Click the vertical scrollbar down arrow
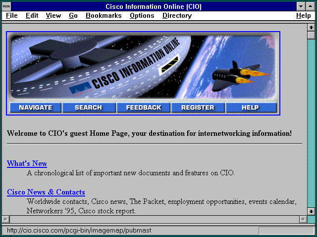Viewport: 317px width, 237px height. 311,211
